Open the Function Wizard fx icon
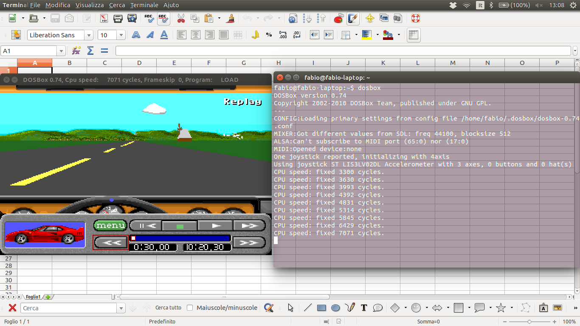Viewport: 580px width, 326px height. pyautogui.click(x=76, y=51)
